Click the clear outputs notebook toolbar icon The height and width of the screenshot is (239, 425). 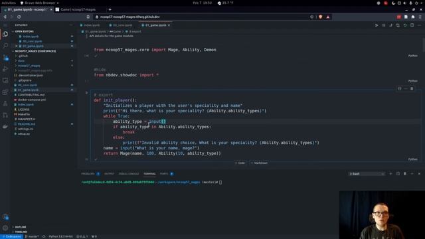click(384, 25)
